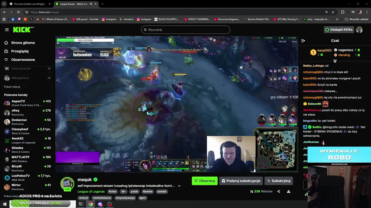Click the Newbie tag

point(148,192)
